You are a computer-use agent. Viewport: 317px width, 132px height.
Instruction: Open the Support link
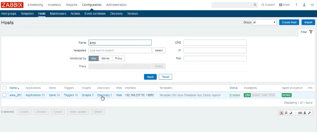[x=268, y=5]
